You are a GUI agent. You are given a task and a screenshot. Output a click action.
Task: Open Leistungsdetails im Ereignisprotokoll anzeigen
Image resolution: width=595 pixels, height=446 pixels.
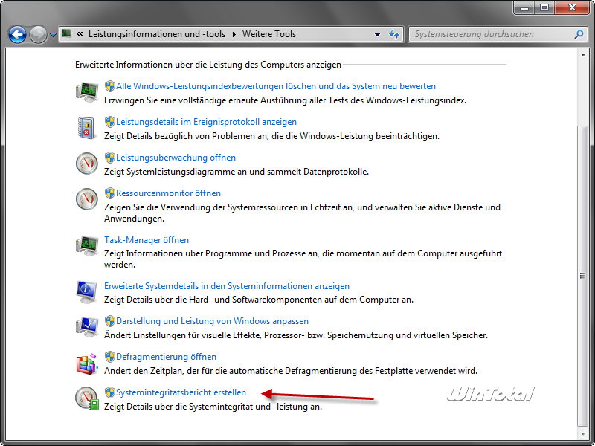click(x=207, y=122)
